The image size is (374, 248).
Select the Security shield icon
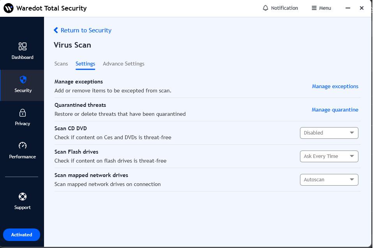pyautogui.click(x=23, y=80)
